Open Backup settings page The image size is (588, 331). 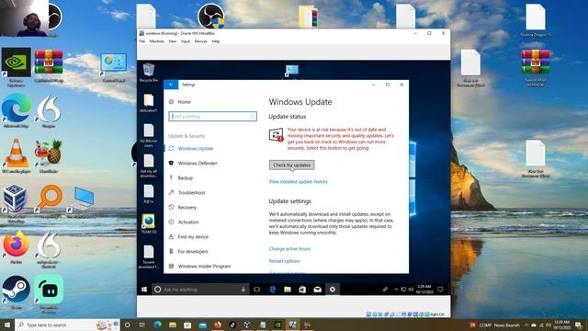[x=186, y=177]
